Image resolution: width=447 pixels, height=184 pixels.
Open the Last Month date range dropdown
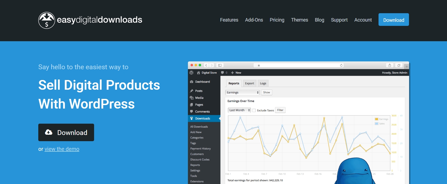[x=239, y=110]
